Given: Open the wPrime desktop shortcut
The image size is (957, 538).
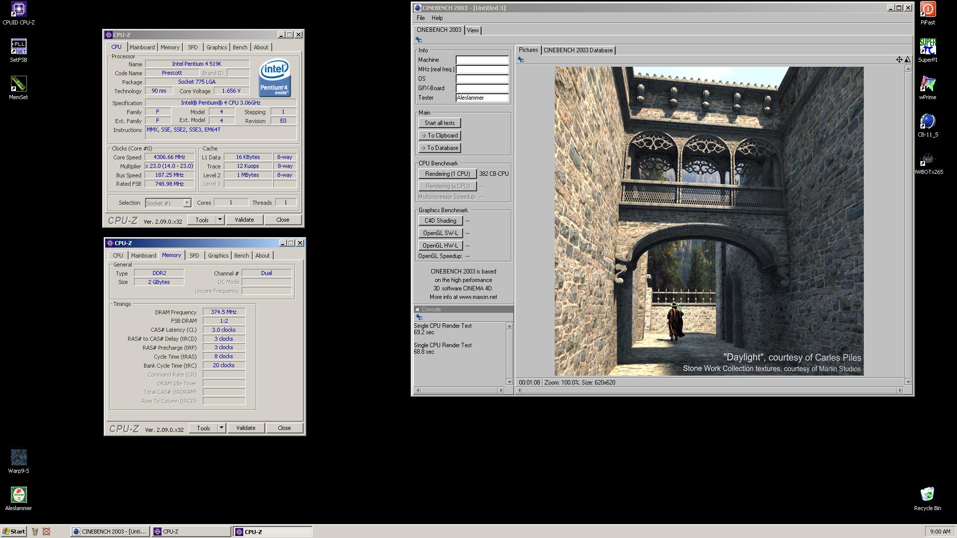Looking at the screenshot, I should click(x=928, y=88).
